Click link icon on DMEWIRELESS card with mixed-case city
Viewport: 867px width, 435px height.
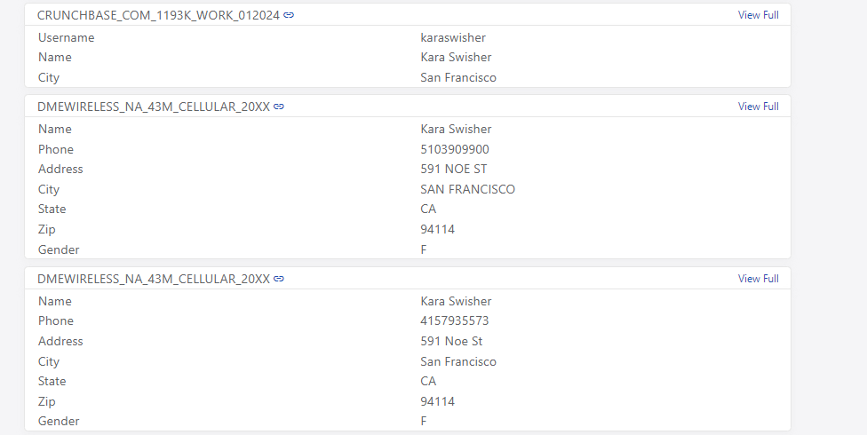point(279,279)
